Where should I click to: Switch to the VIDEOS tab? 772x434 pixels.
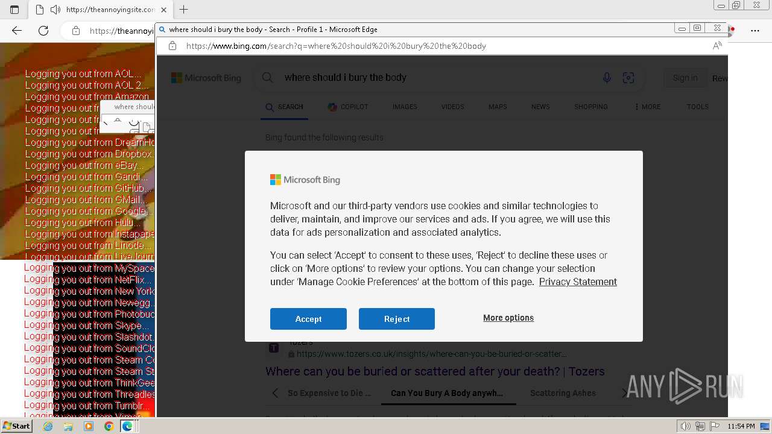(452, 107)
